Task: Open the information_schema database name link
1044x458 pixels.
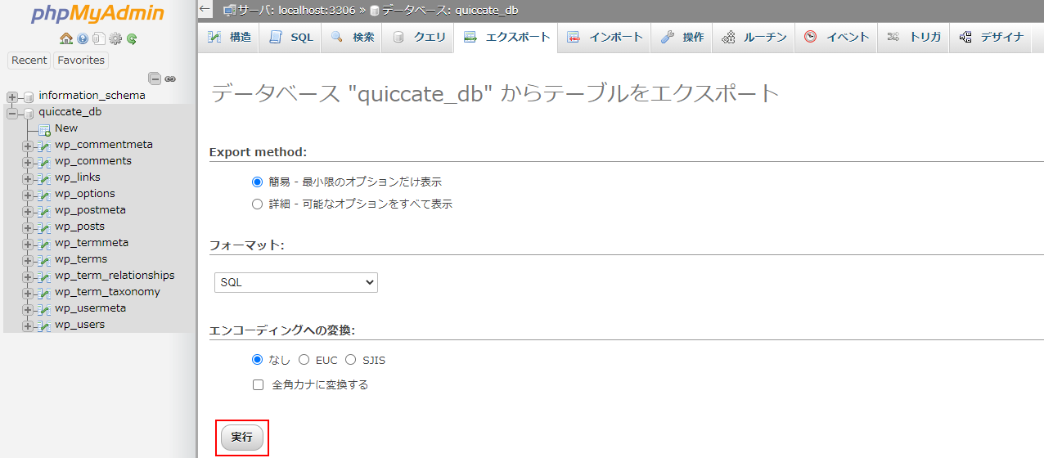Action: point(92,96)
